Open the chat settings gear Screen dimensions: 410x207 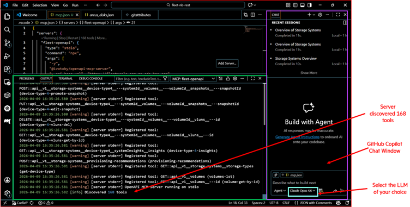click(x=320, y=15)
